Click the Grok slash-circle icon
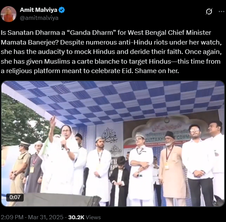 coord(209,11)
